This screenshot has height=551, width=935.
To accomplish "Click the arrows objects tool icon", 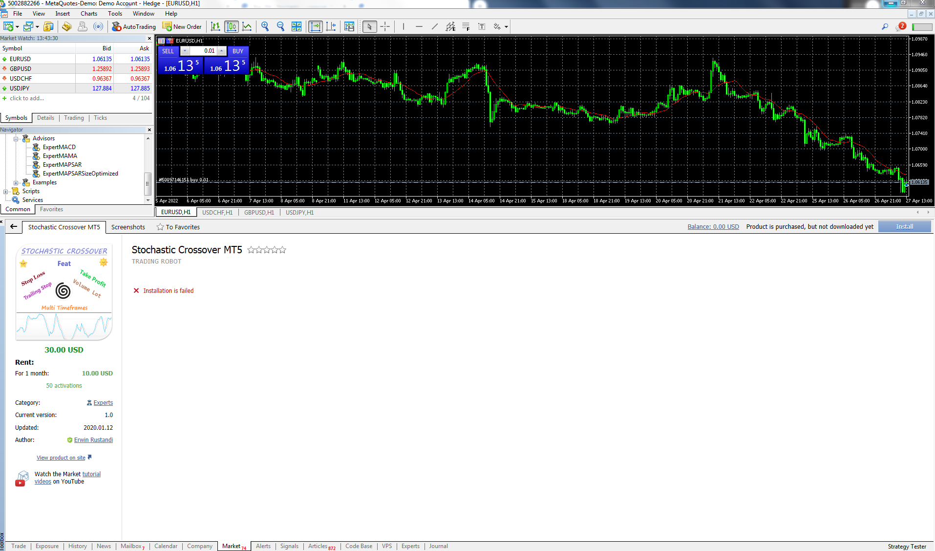I will coord(497,26).
